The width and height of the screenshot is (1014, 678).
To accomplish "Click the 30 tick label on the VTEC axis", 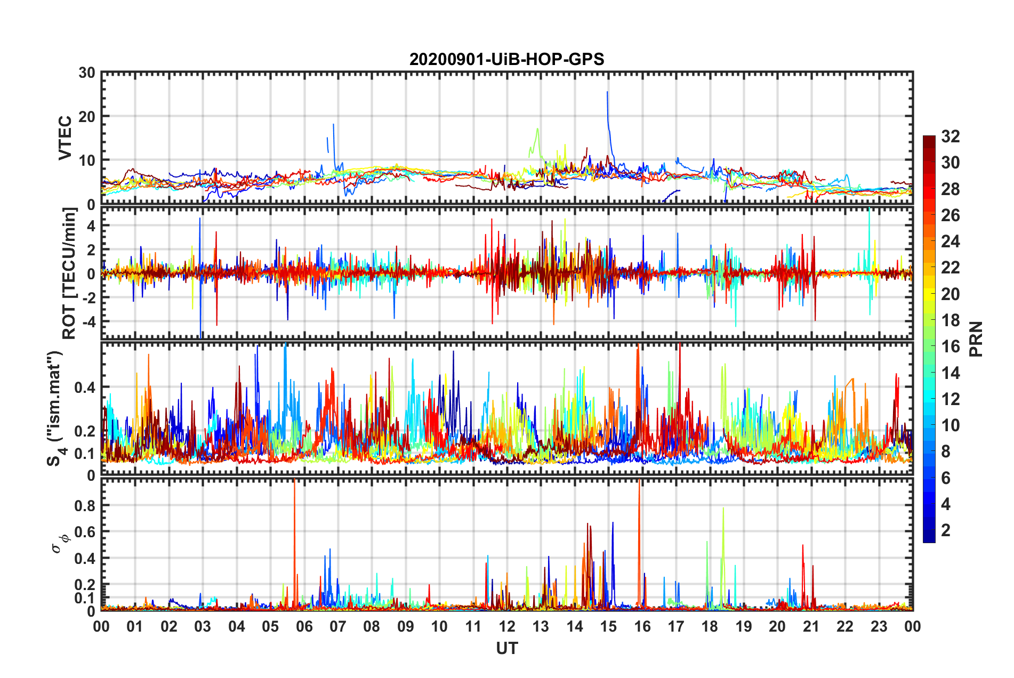I will pos(87,73).
